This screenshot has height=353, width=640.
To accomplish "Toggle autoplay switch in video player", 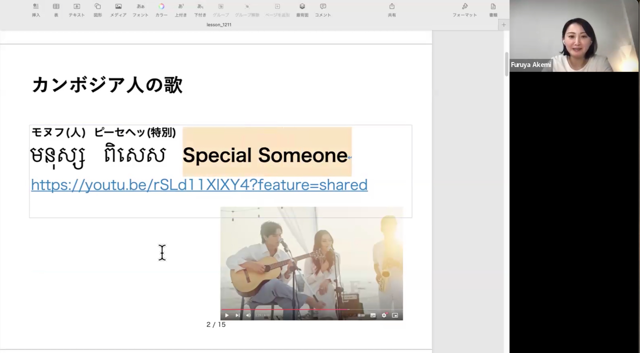I will coord(361,315).
